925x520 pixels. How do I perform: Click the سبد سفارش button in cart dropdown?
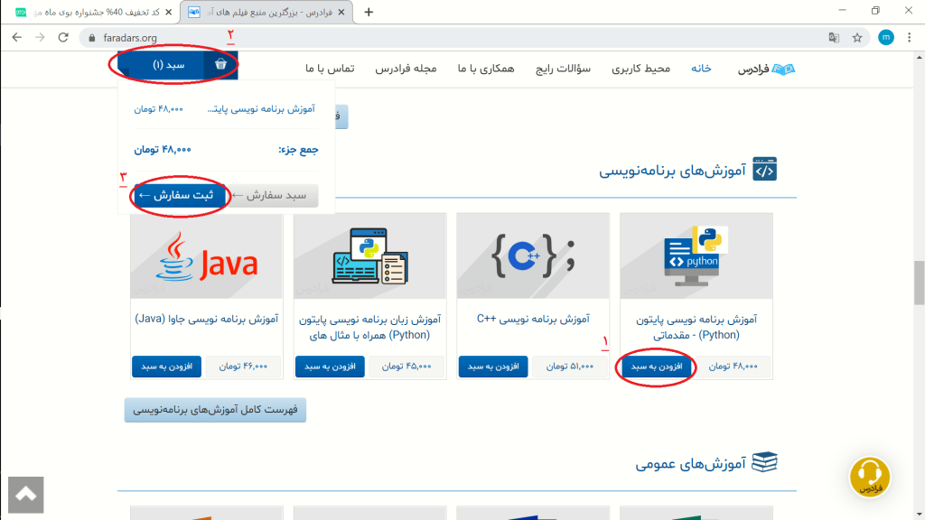(x=273, y=195)
